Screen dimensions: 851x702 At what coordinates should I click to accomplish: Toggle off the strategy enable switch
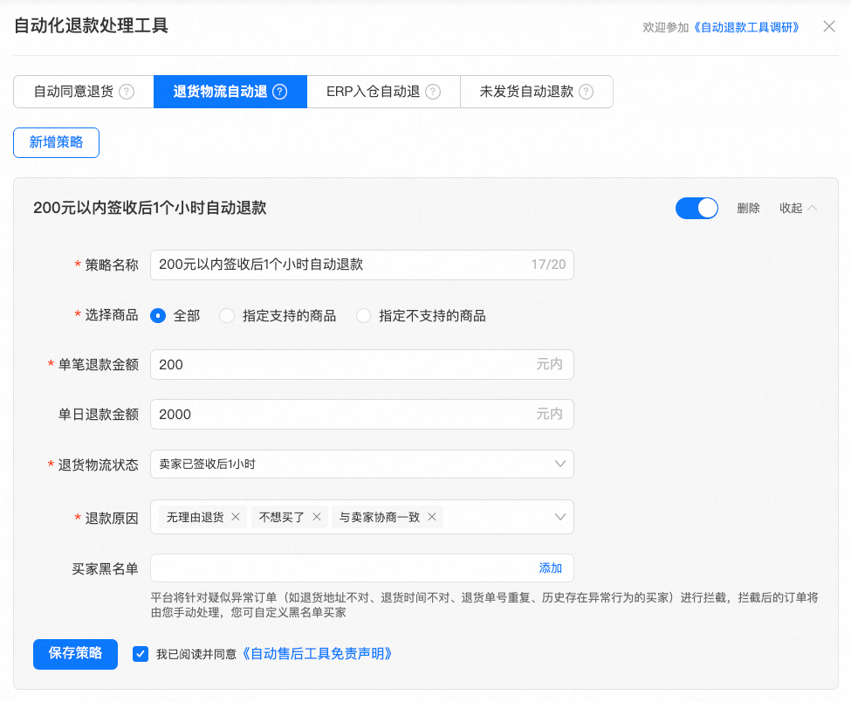(696, 208)
